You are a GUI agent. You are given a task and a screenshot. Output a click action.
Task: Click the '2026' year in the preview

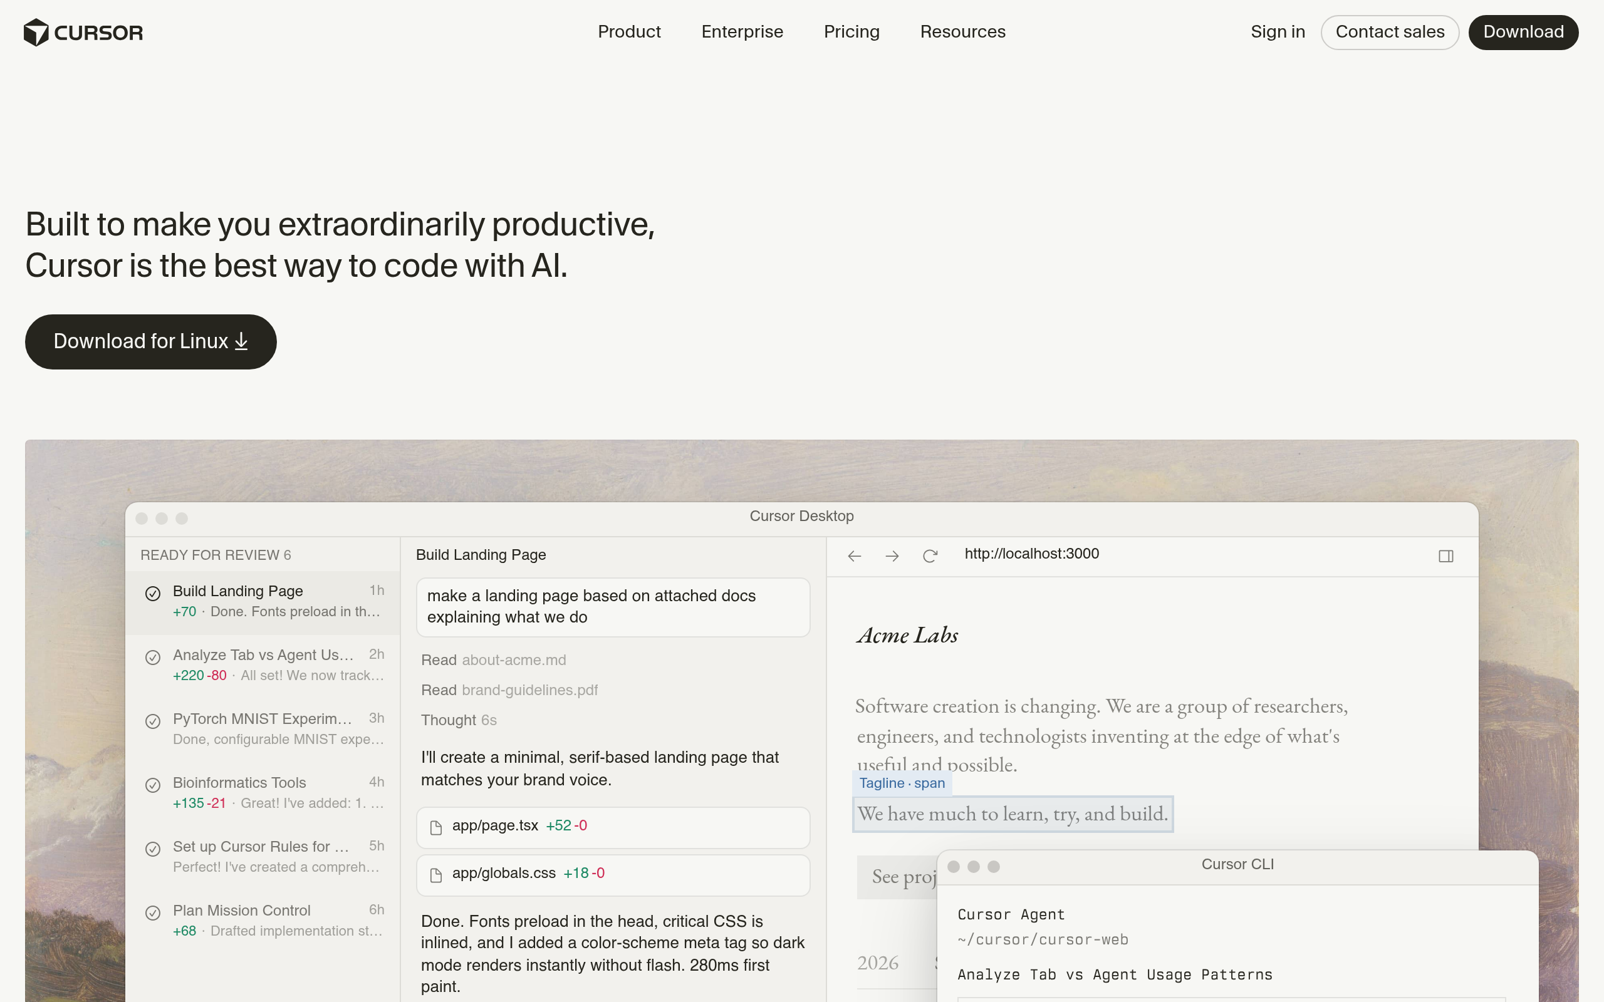click(x=878, y=963)
